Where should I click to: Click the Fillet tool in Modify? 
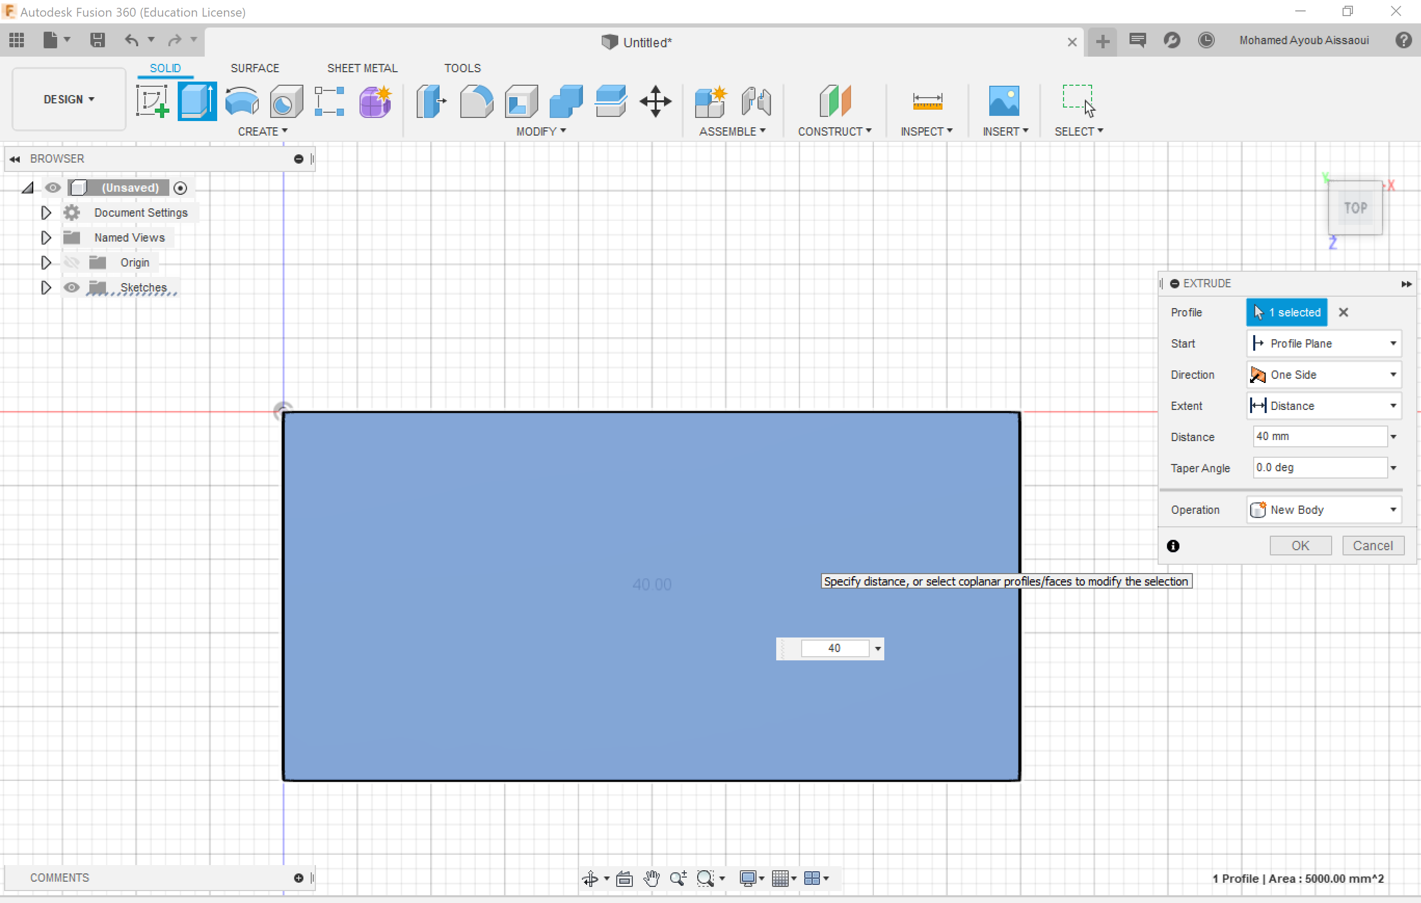(475, 101)
